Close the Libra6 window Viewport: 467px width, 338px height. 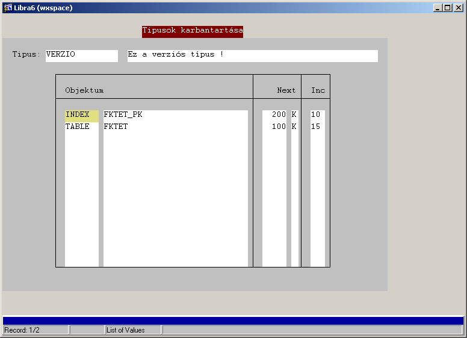click(459, 8)
